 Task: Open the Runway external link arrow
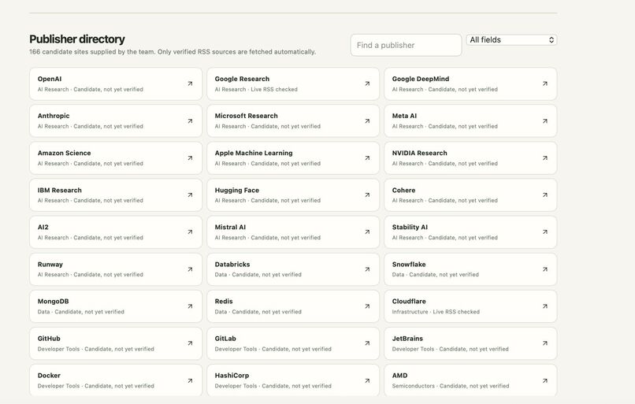tap(190, 269)
